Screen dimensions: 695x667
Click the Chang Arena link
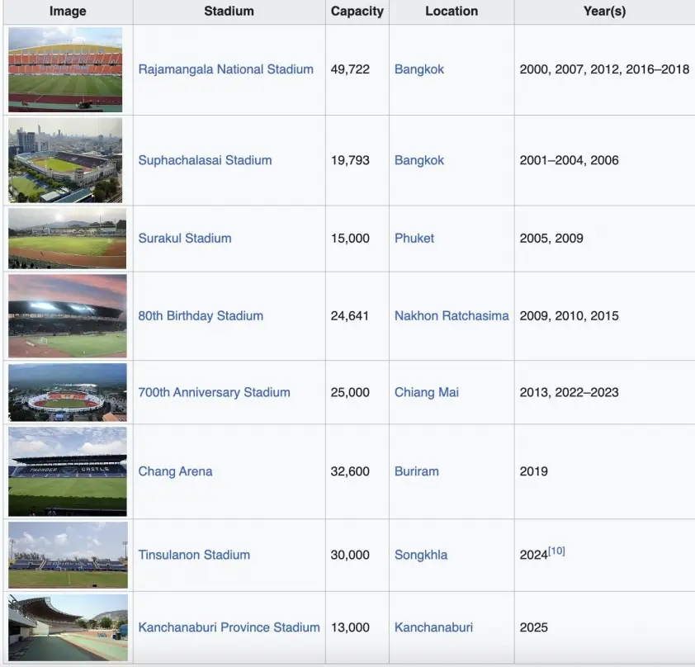coord(175,471)
